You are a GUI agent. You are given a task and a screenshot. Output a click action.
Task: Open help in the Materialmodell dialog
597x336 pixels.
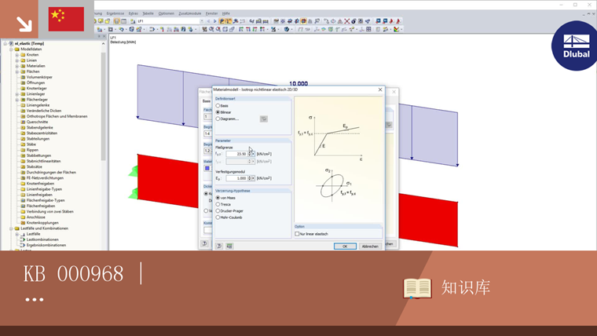(219, 246)
